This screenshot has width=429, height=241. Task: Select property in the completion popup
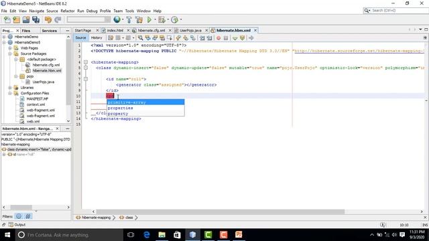pyautogui.click(x=145, y=113)
